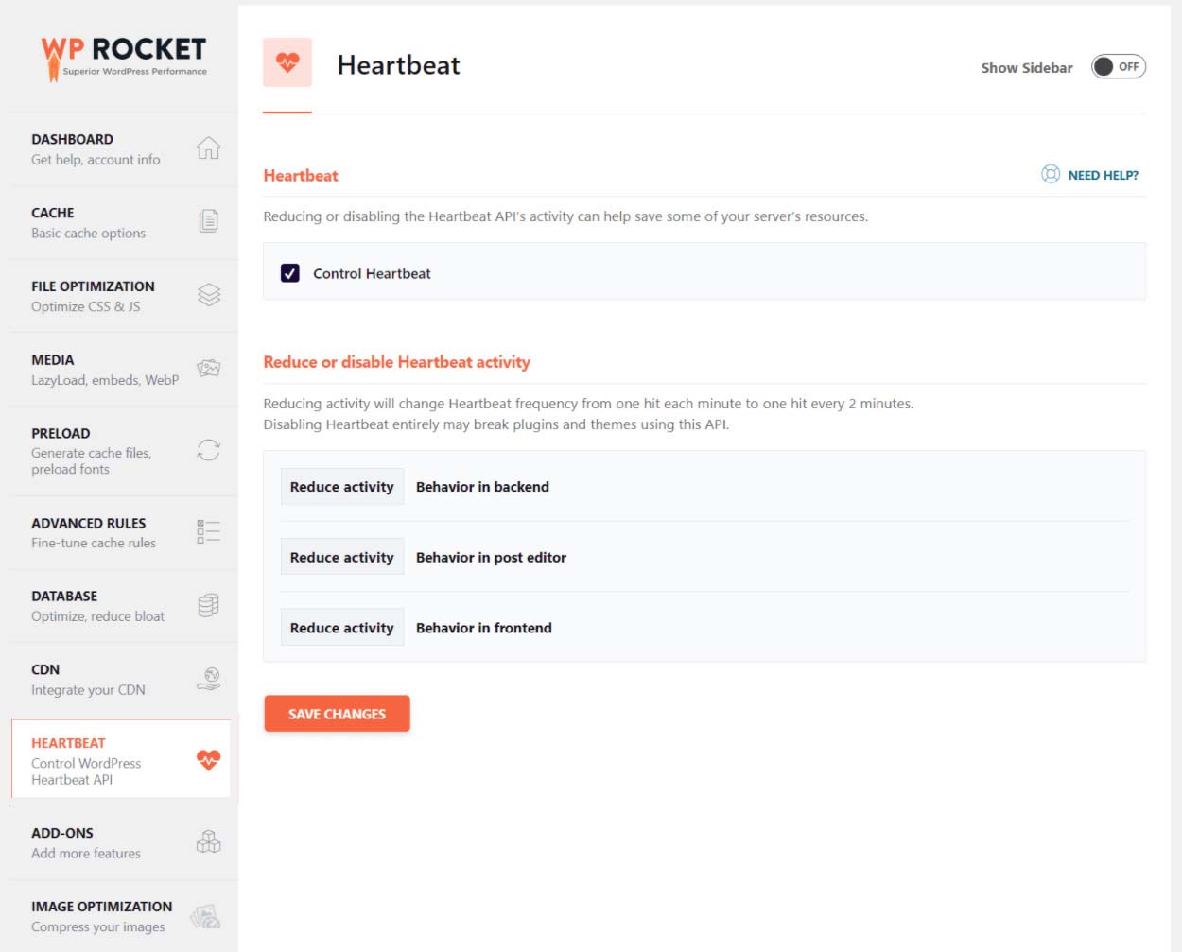Open the Need Help link

pos(1089,175)
